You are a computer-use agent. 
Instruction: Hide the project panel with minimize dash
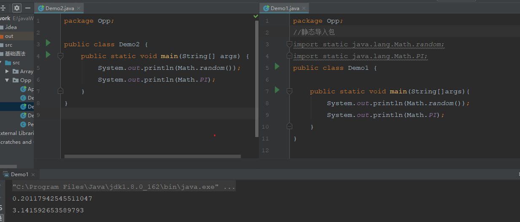[28, 8]
